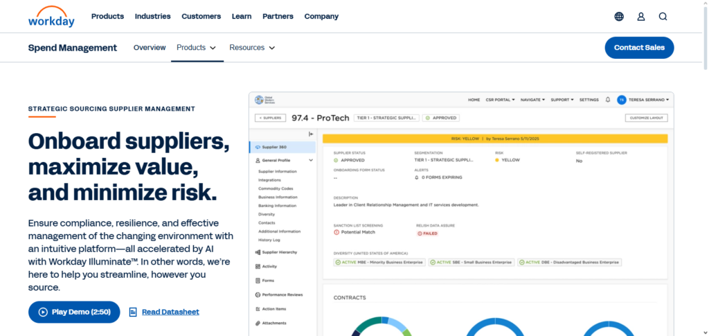The height and width of the screenshot is (336, 709).
Task: Select Additional Information item
Action: pyautogui.click(x=280, y=231)
